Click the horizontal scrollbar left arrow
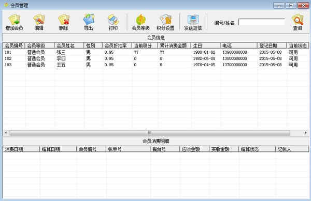Screen dimensions: 311x201 tap(6, 133)
